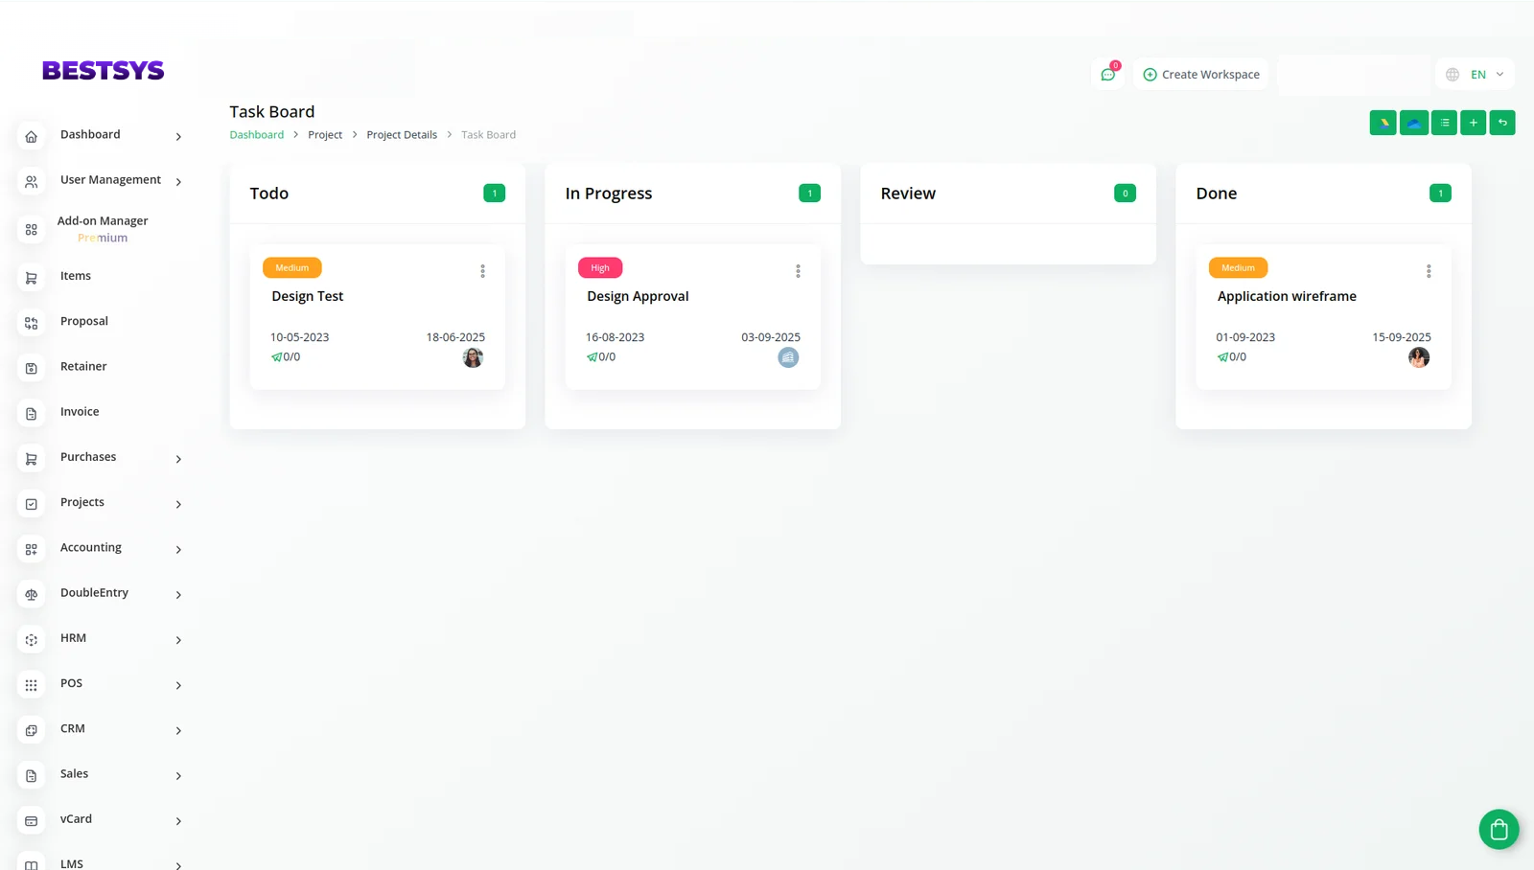Viewport: 1534px width, 870px height.
Task: Open three-dot menu on Design Approval card
Action: (798, 271)
